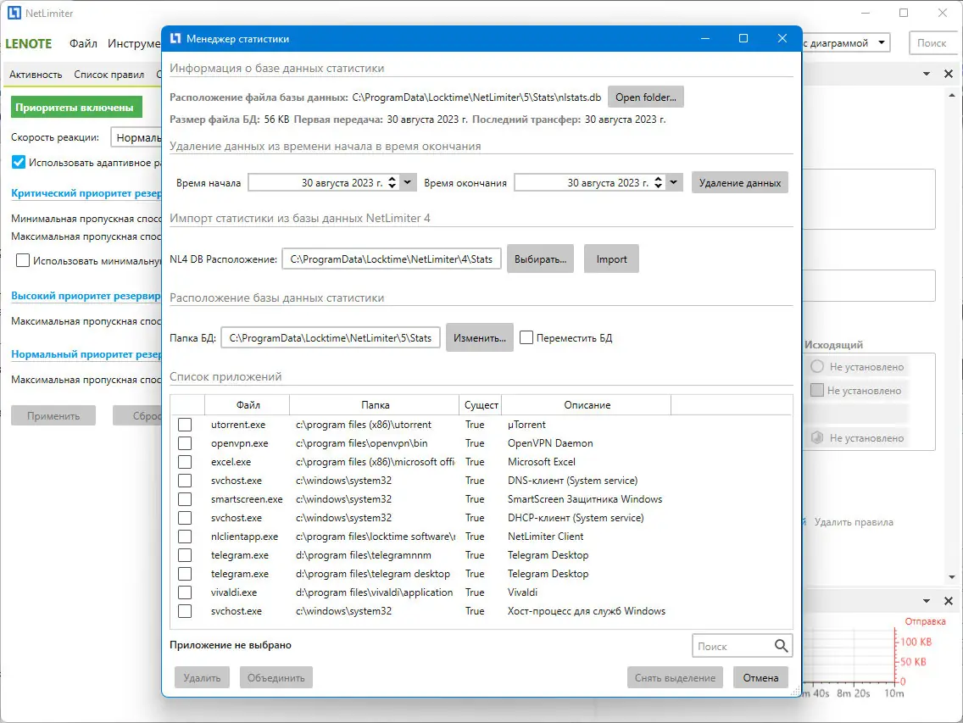Click the 'Open folder...' button
963x723 pixels.
(x=645, y=97)
